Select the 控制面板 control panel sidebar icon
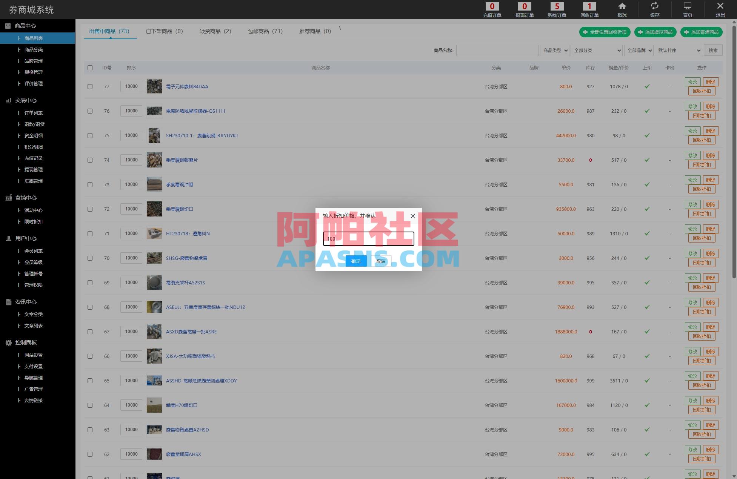The height and width of the screenshot is (479, 737). click(8, 342)
